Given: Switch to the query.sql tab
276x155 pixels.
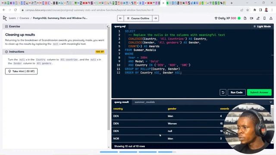Looking at the screenshot, I should click(x=120, y=26).
